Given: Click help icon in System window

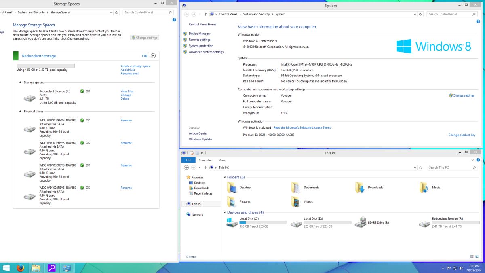Looking at the screenshot, I should click(478, 21).
